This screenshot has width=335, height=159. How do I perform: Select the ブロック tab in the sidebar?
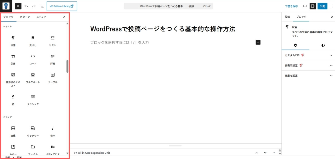(301, 17)
